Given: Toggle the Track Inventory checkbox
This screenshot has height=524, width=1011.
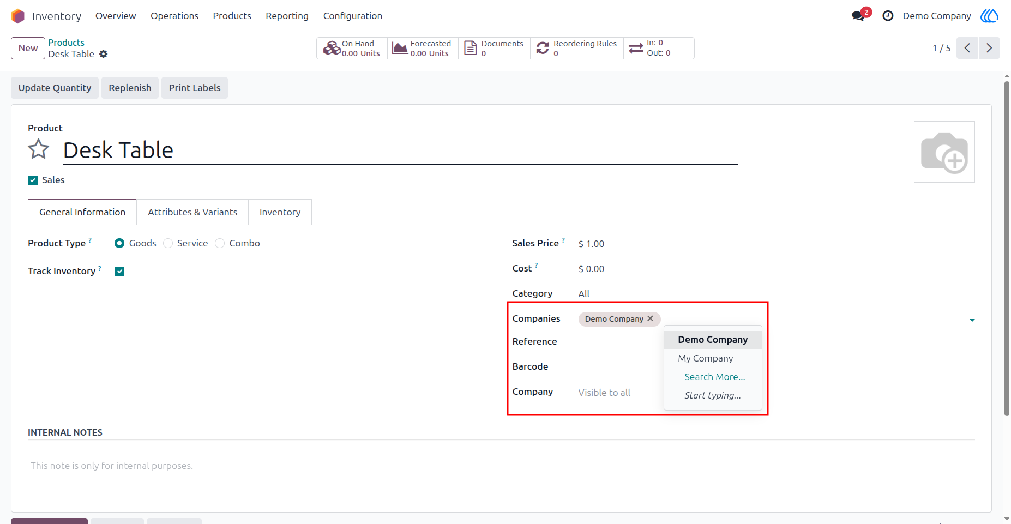Looking at the screenshot, I should pos(119,271).
